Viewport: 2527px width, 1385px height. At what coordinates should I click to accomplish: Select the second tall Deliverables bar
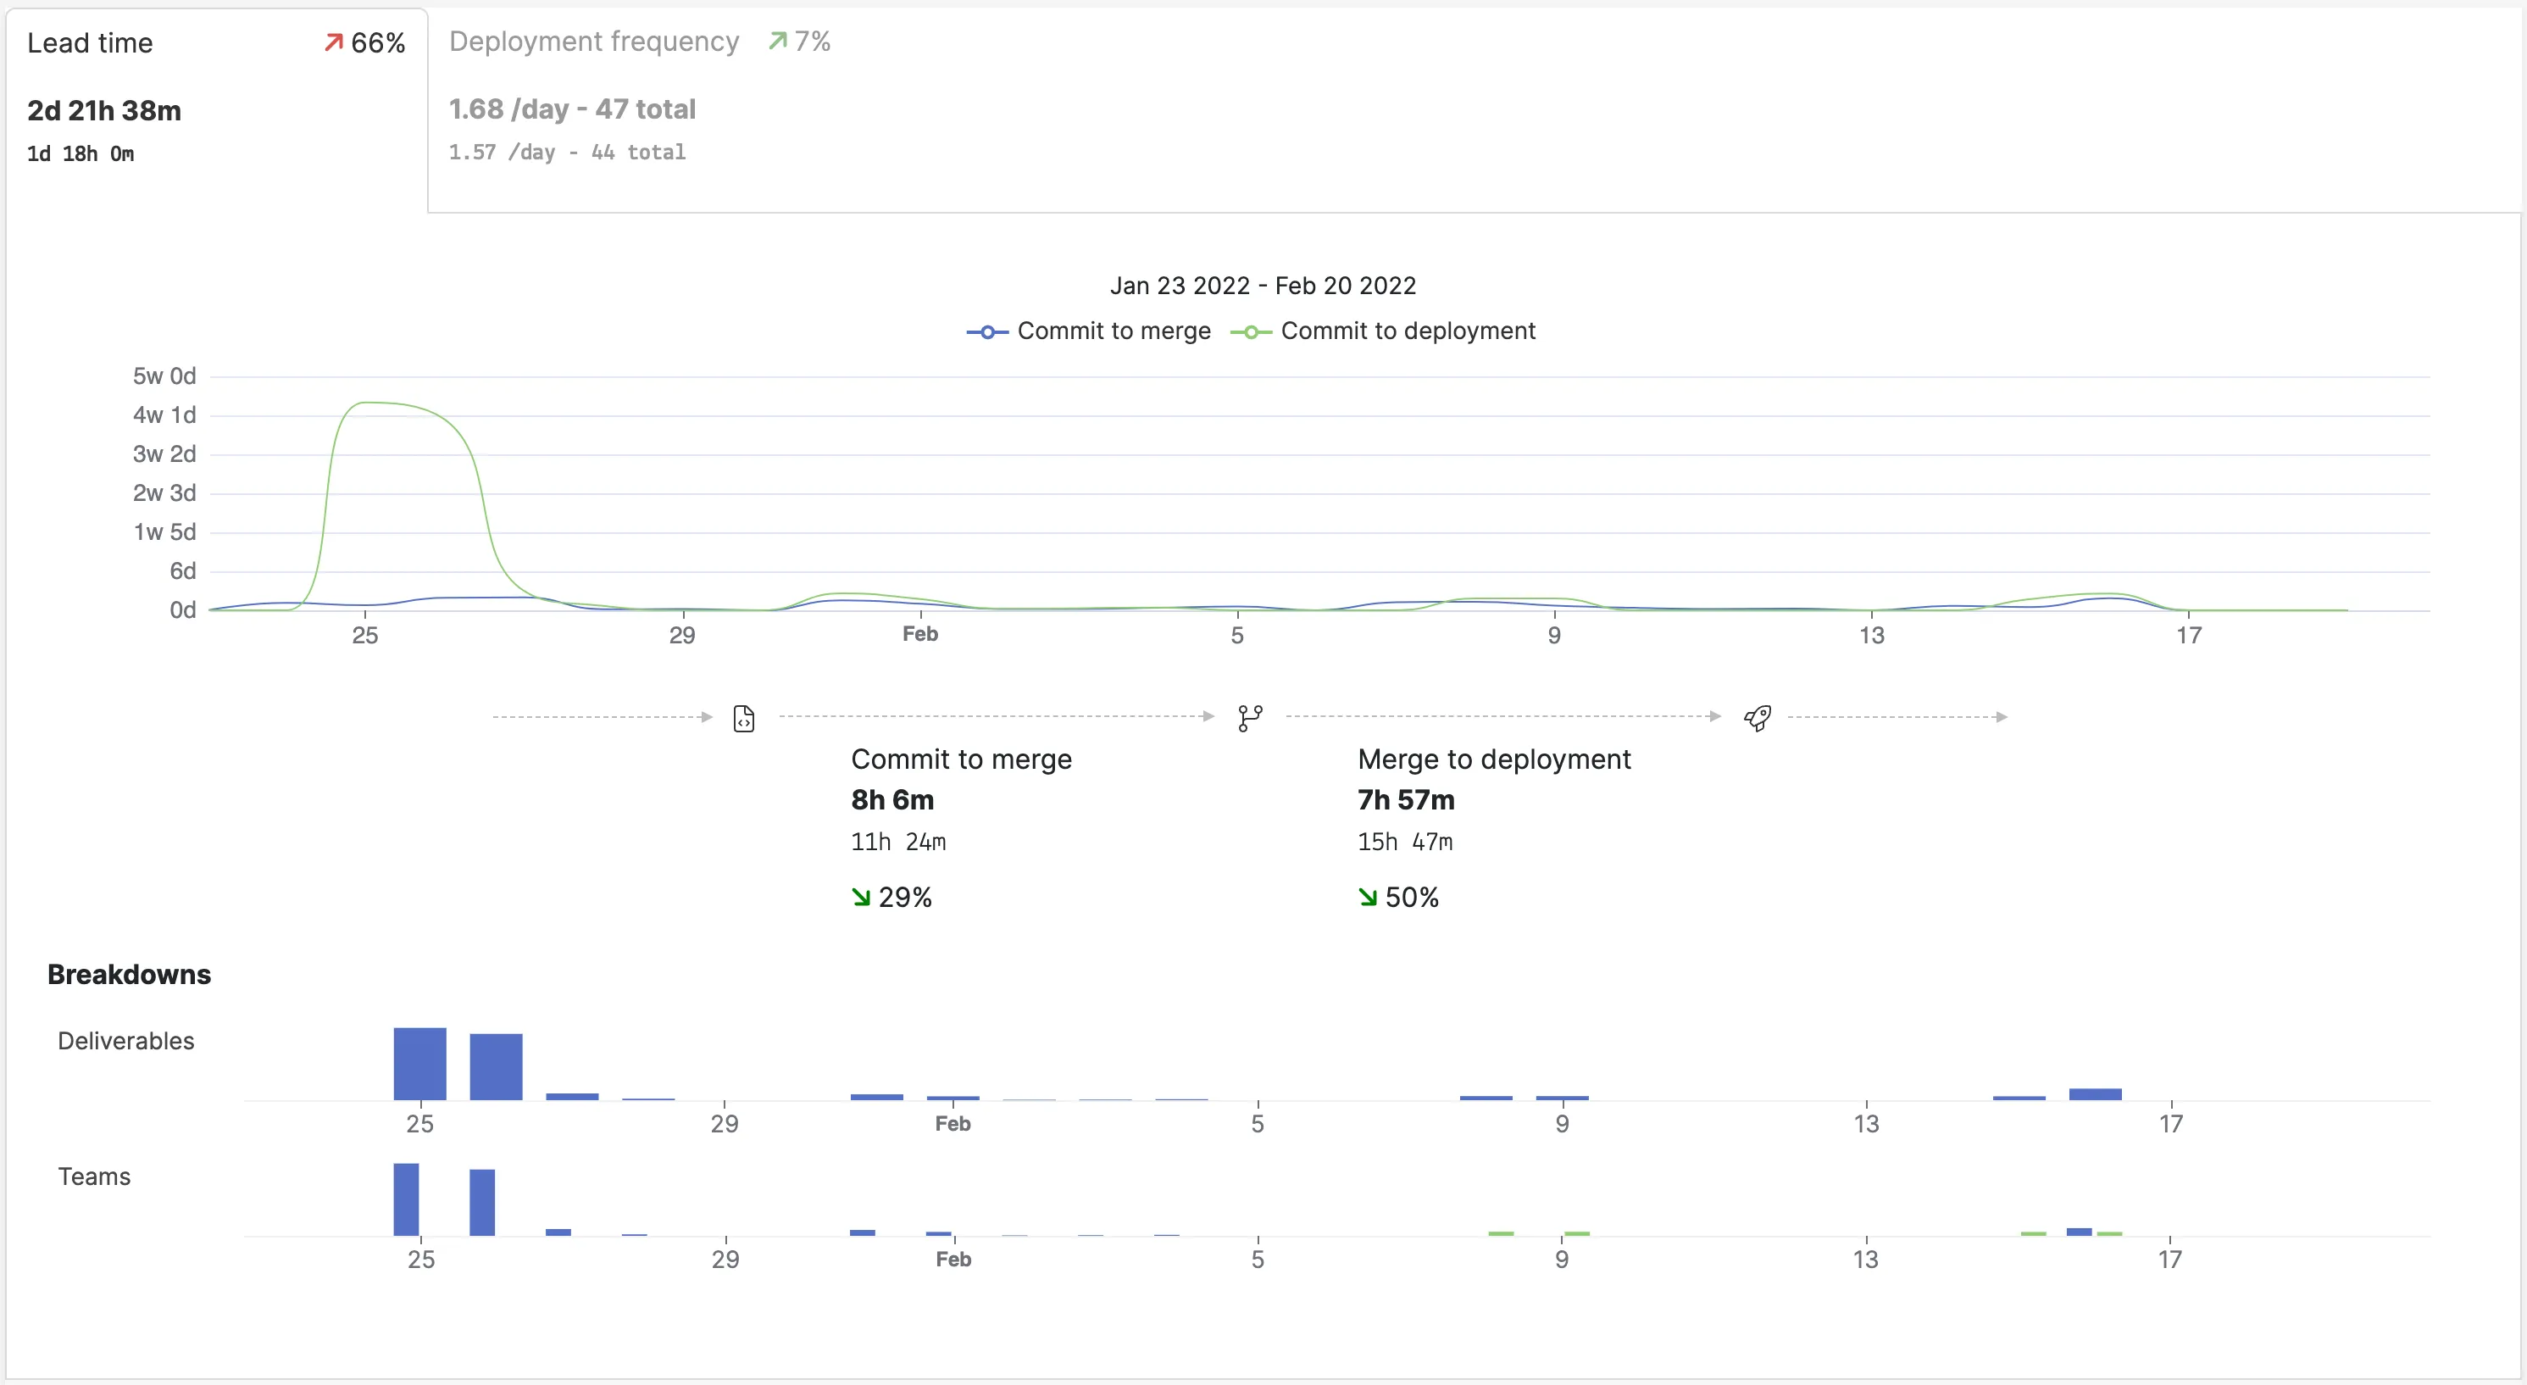pos(497,1066)
